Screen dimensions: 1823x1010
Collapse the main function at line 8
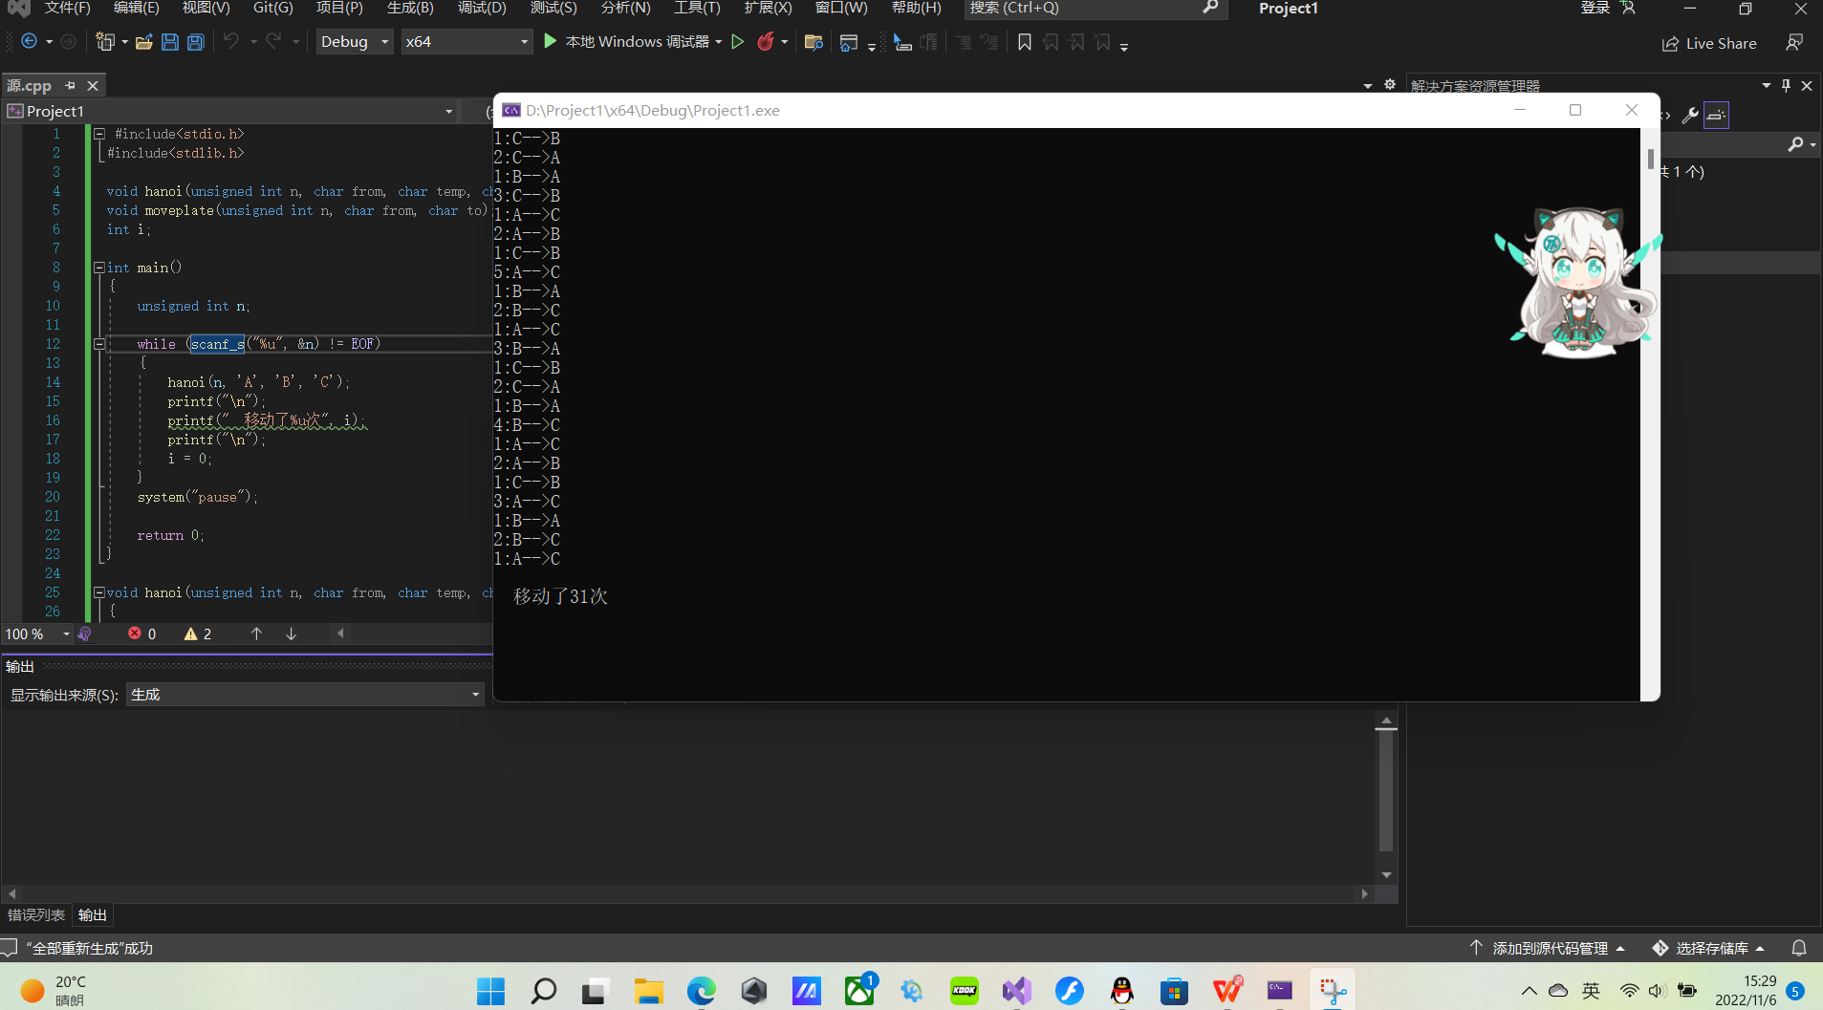click(x=99, y=268)
